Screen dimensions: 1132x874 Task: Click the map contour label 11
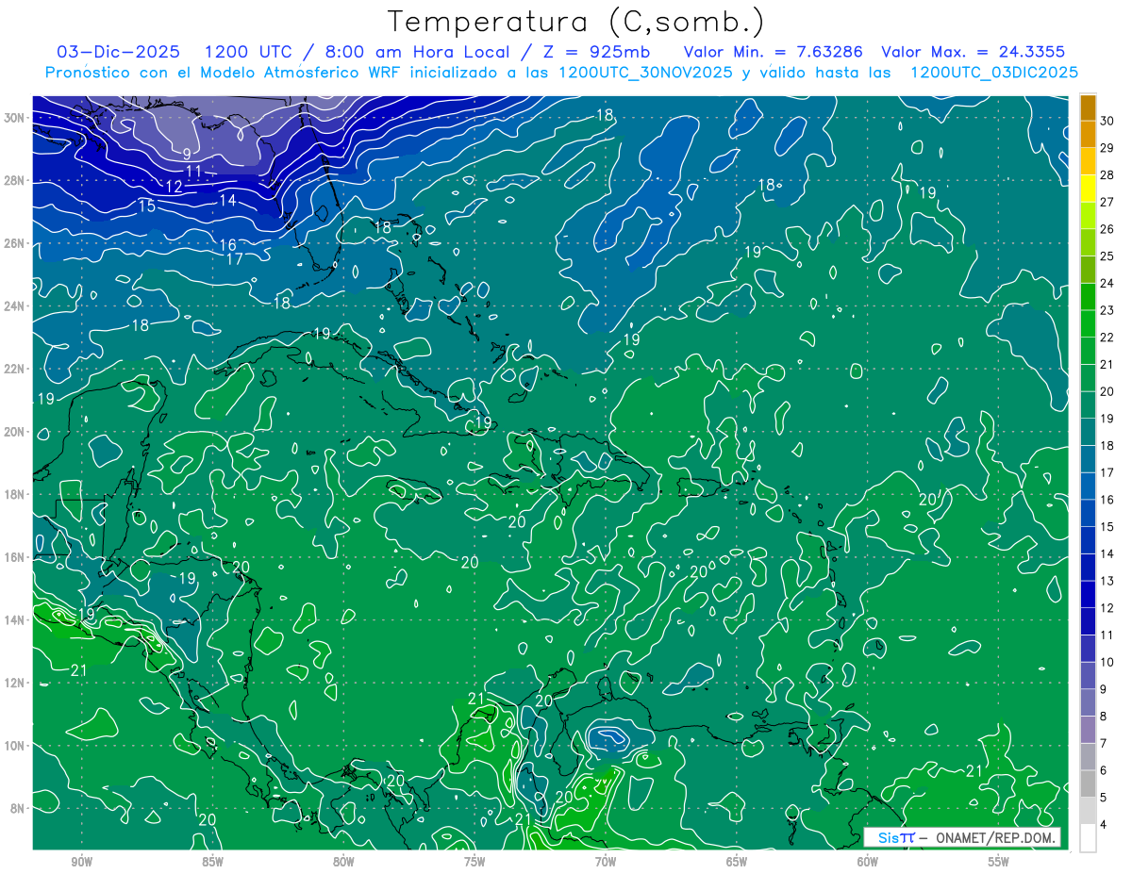coord(194,171)
